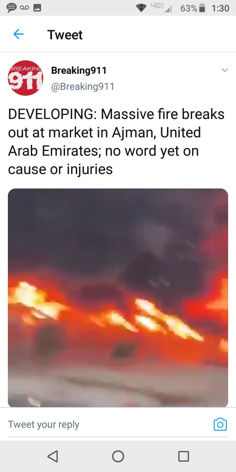The height and width of the screenshot is (472, 236).
Task: Tap Android home circle button
Action: pyautogui.click(x=118, y=456)
